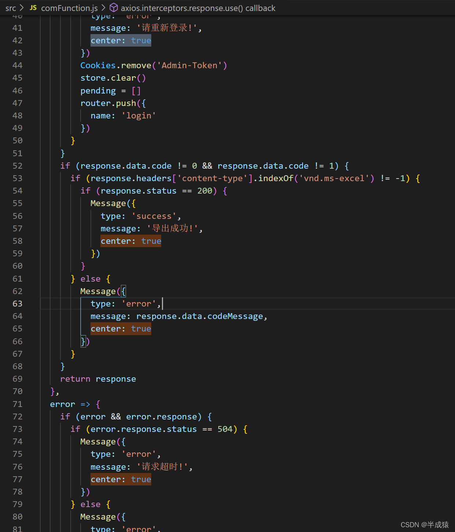Click else keyword on line 79
This screenshot has height=532, width=455.
coord(90,504)
